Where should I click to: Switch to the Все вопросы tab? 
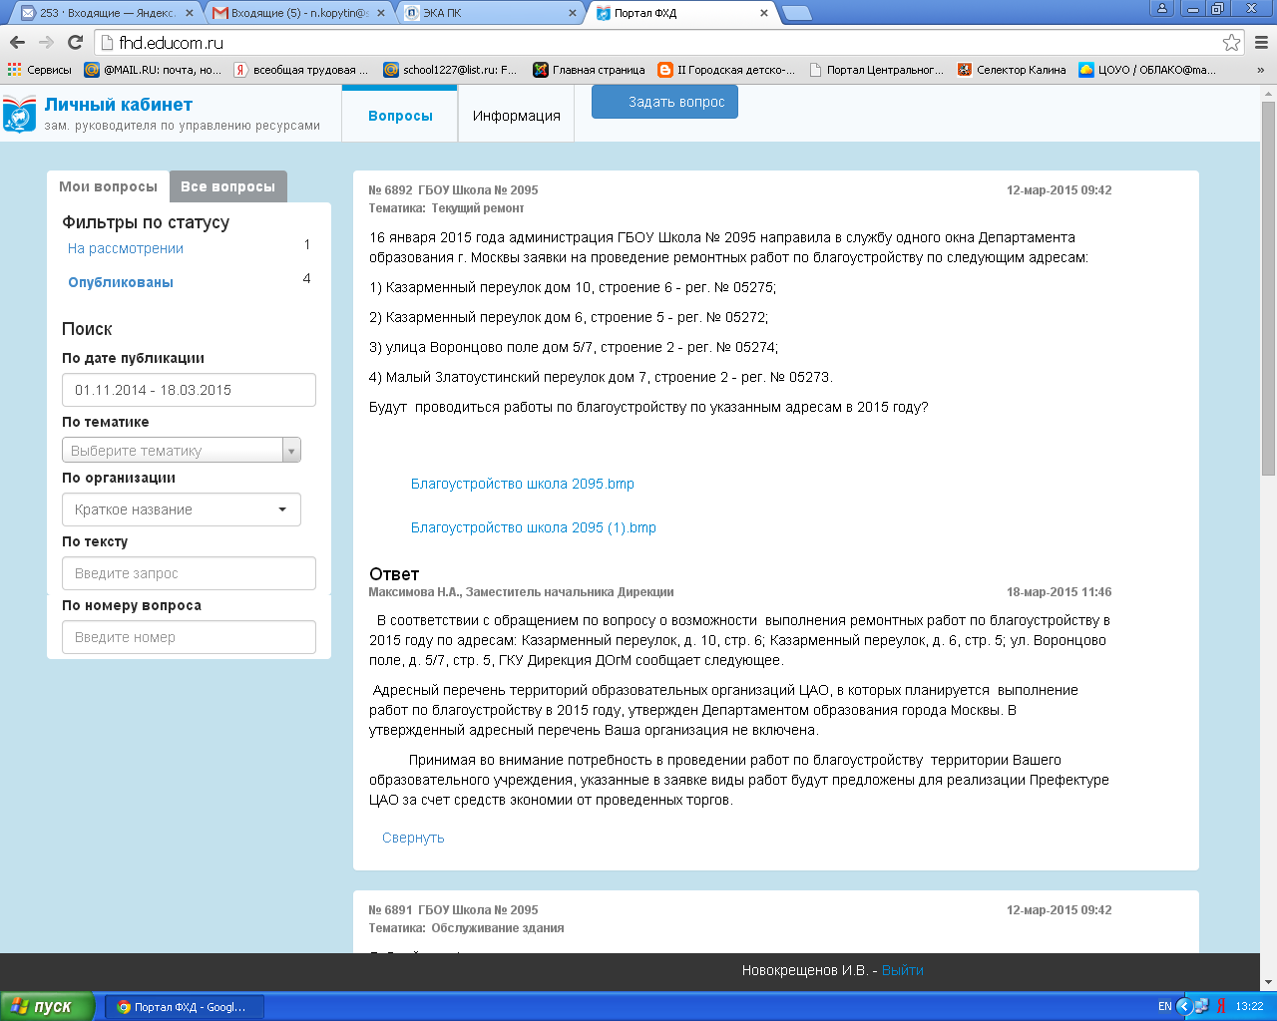(227, 186)
